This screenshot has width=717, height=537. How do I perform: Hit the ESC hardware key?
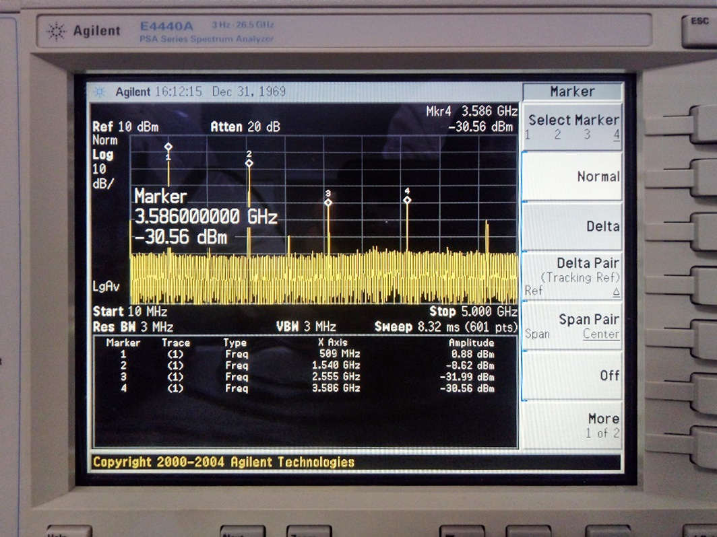coord(699,31)
